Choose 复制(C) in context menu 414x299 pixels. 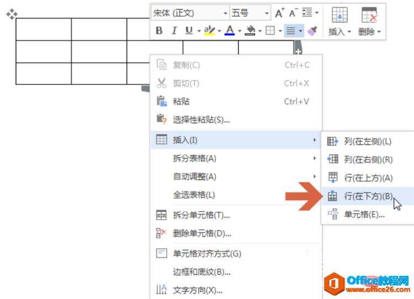click(x=236, y=65)
